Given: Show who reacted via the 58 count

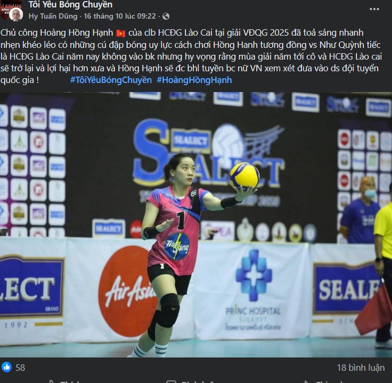Looking at the screenshot, I should coord(20,368).
